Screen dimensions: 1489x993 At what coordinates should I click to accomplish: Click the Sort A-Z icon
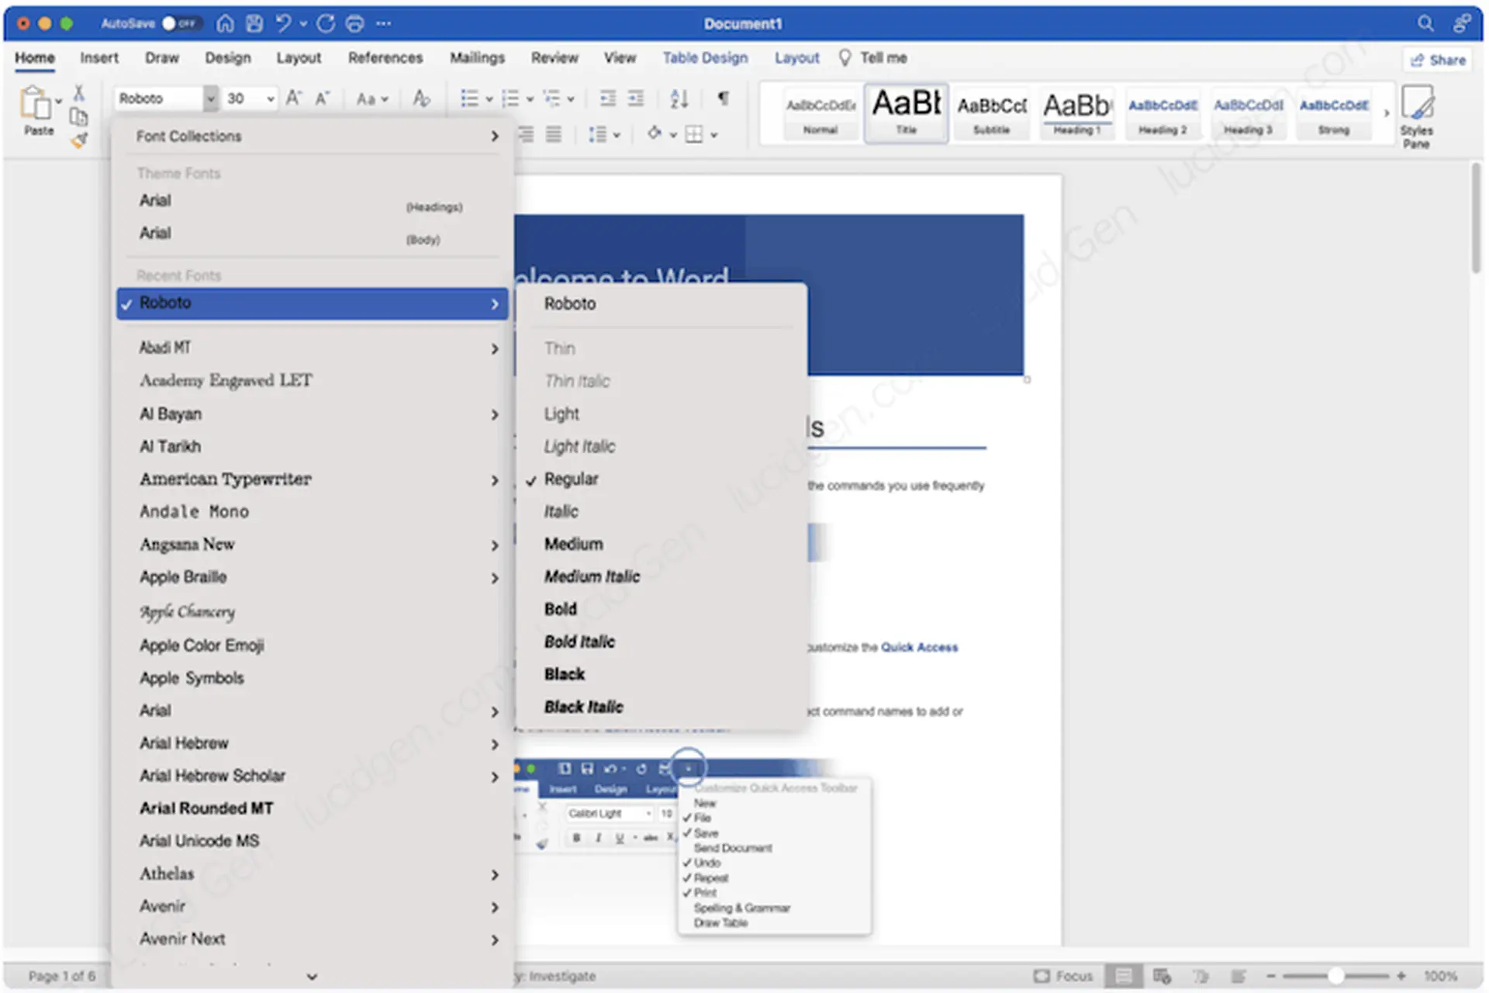pos(679,99)
